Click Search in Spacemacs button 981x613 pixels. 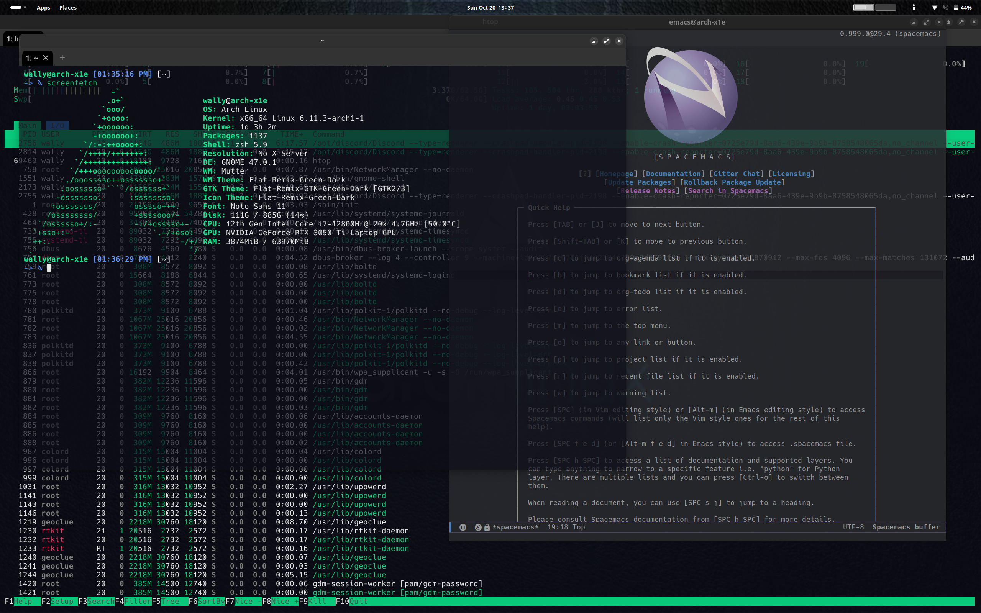[x=728, y=190]
